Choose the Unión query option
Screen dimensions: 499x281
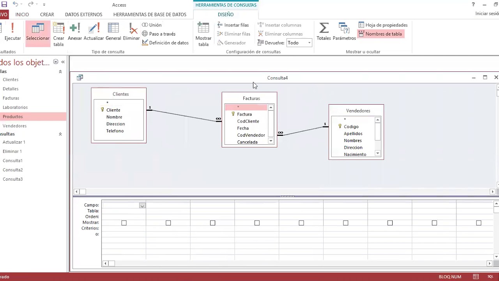click(x=152, y=25)
